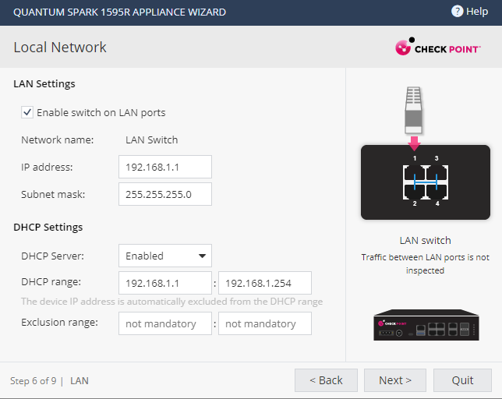Image resolution: width=502 pixels, height=399 pixels.
Task: Click the Step 6 of 9 indicator
Action: (x=34, y=381)
